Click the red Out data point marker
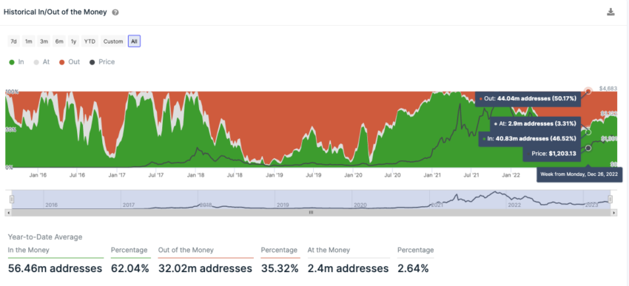 tap(588, 92)
